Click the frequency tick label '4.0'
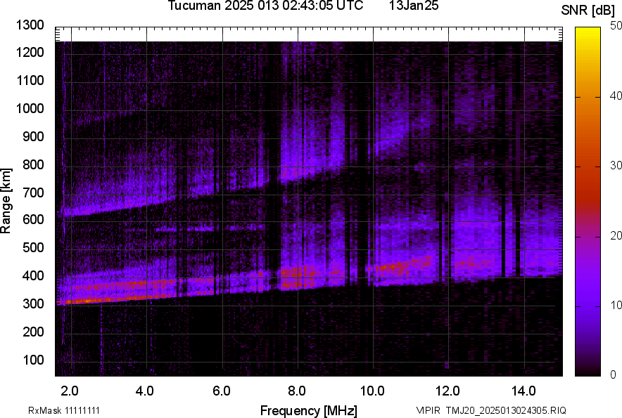Image resolution: width=622 pixels, height=418 pixels. click(x=145, y=391)
